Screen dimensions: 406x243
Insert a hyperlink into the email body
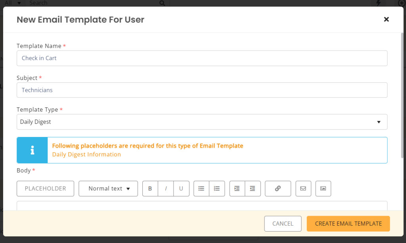point(278,188)
